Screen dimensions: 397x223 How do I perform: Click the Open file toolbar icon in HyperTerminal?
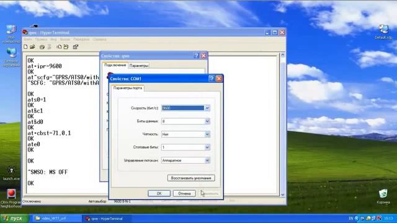tap(32, 47)
